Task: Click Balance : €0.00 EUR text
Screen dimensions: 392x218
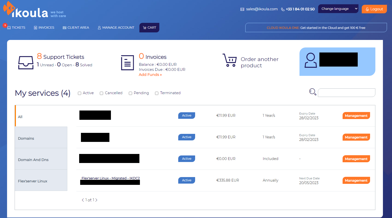Action: pyautogui.click(x=158, y=65)
